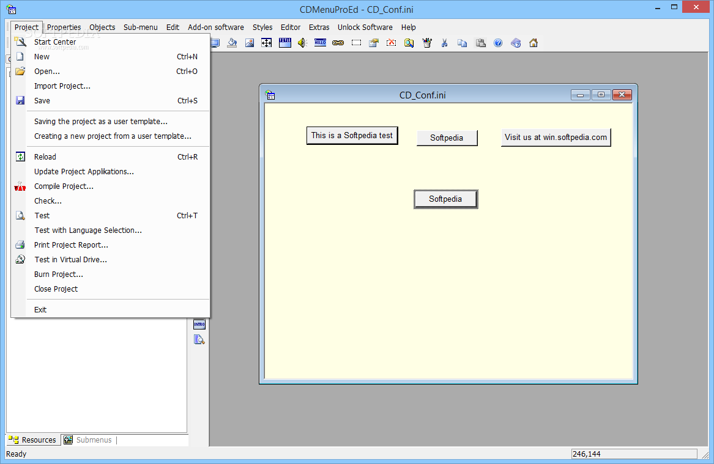Click the clipboard paste icon
The height and width of the screenshot is (464, 714).
(x=480, y=43)
